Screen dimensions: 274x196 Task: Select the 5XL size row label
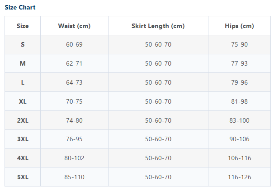(23, 177)
